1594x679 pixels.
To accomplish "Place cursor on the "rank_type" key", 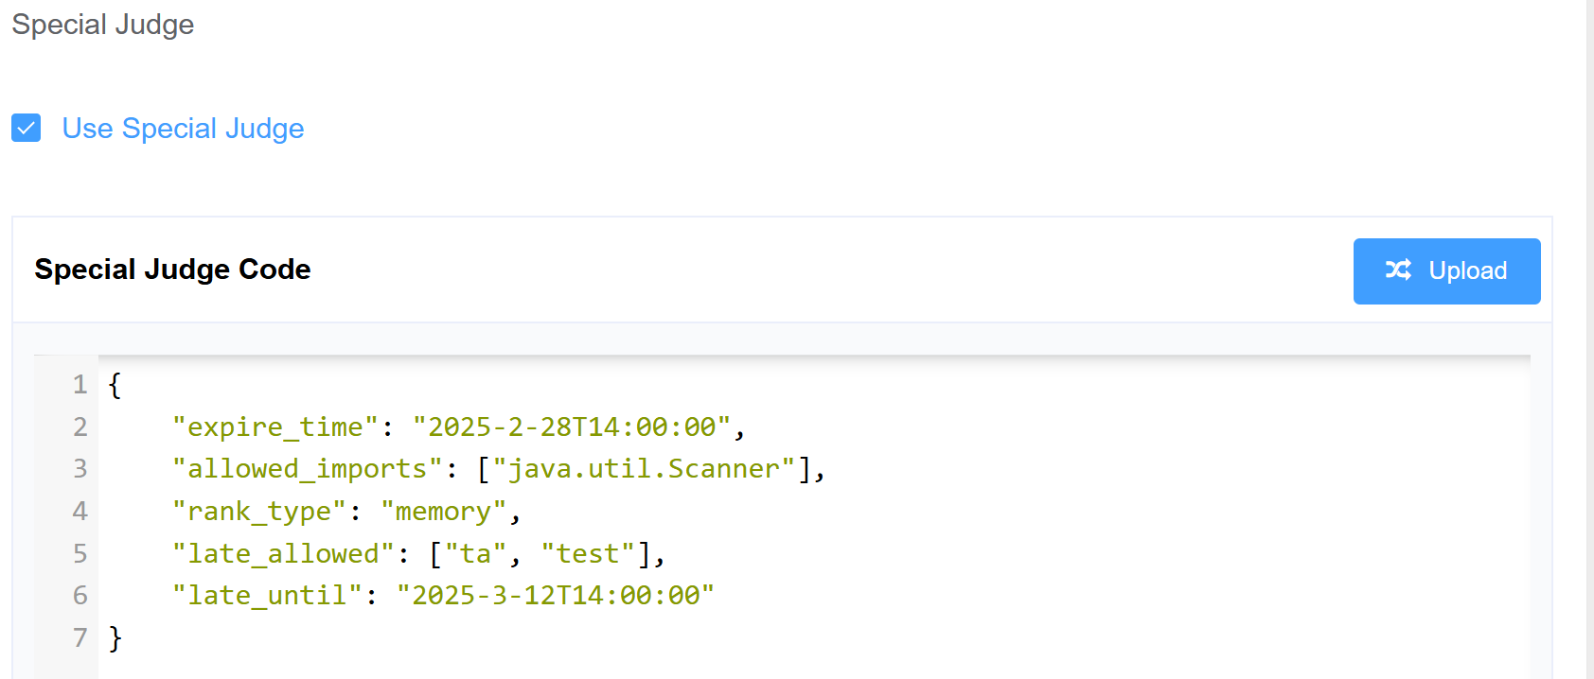I will coord(259,511).
